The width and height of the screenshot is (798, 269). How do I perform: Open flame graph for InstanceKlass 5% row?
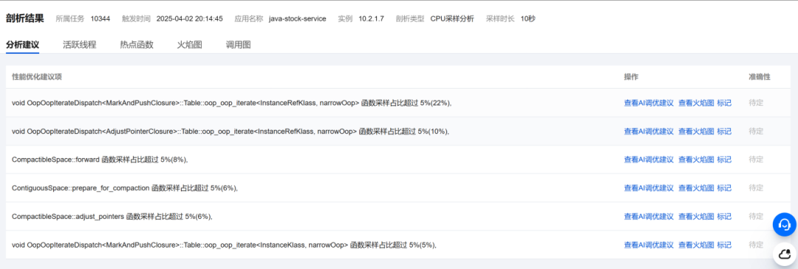coord(696,245)
